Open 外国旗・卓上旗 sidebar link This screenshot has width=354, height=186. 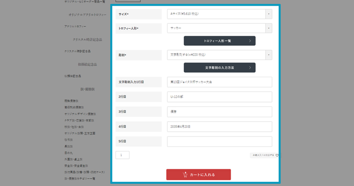(73, 159)
